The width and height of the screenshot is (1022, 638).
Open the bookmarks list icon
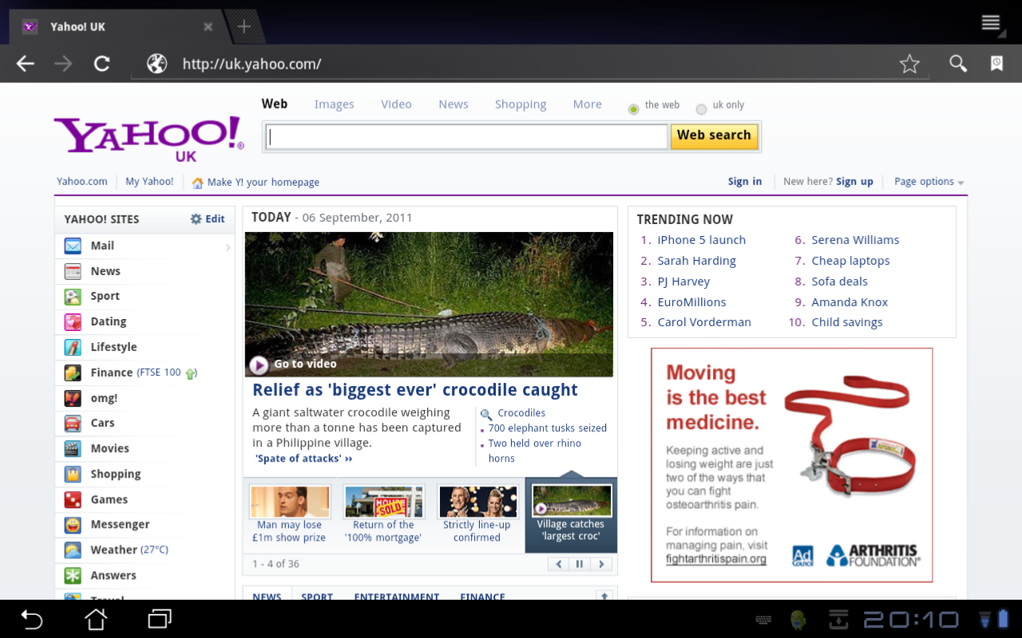pyautogui.click(x=996, y=64)
